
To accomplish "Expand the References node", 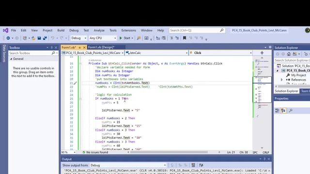I will (x=282, y=80).
